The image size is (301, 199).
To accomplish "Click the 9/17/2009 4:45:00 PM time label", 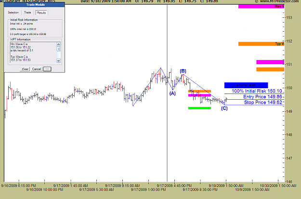I will point(174,186).
